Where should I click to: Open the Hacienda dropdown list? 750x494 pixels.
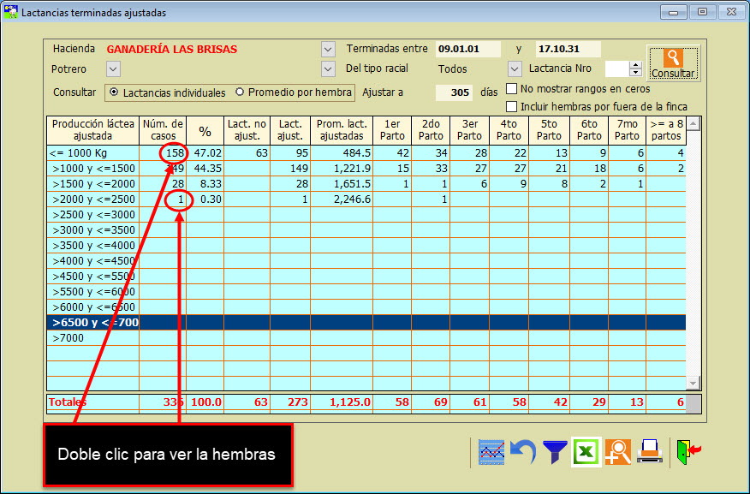328,49
